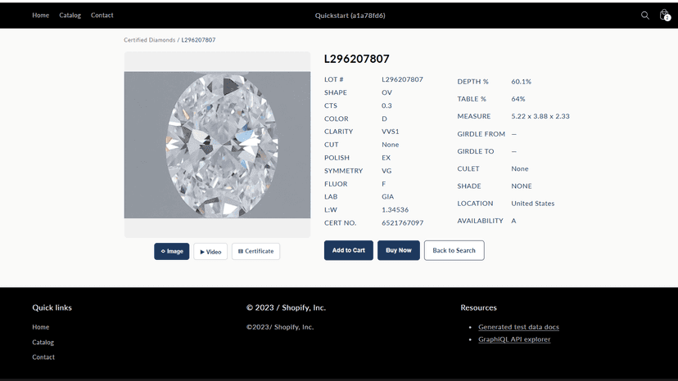Add the diamond to cart
Viewport: 678px width, 381px height.
point(349,250)
